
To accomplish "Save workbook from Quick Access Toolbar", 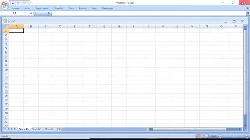I will (x=13, y=3).
